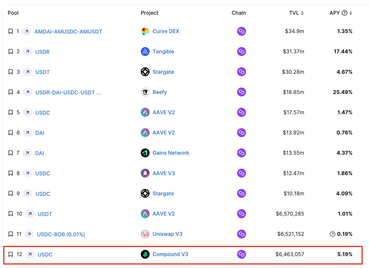Bookmark the AAVE V3 USDC pool

[11, 173]
